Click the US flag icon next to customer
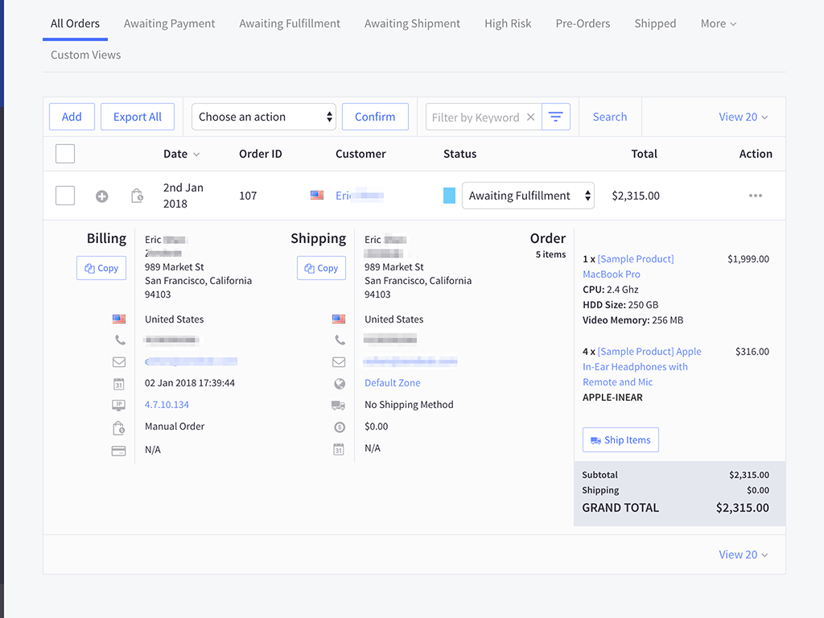This screenshot has width=824, height=618. (x=317, y=196)
